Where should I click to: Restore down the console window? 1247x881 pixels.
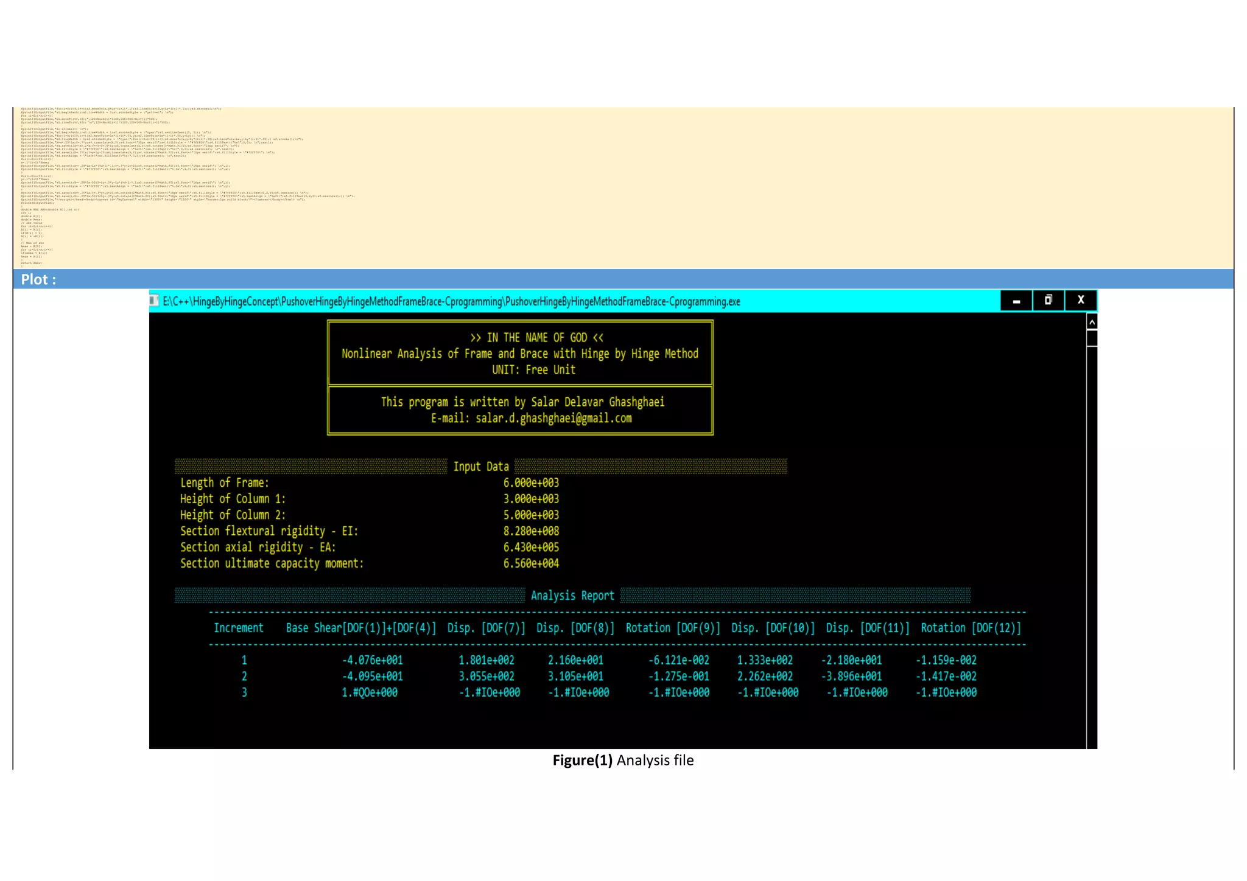[x=1049, y=300]
